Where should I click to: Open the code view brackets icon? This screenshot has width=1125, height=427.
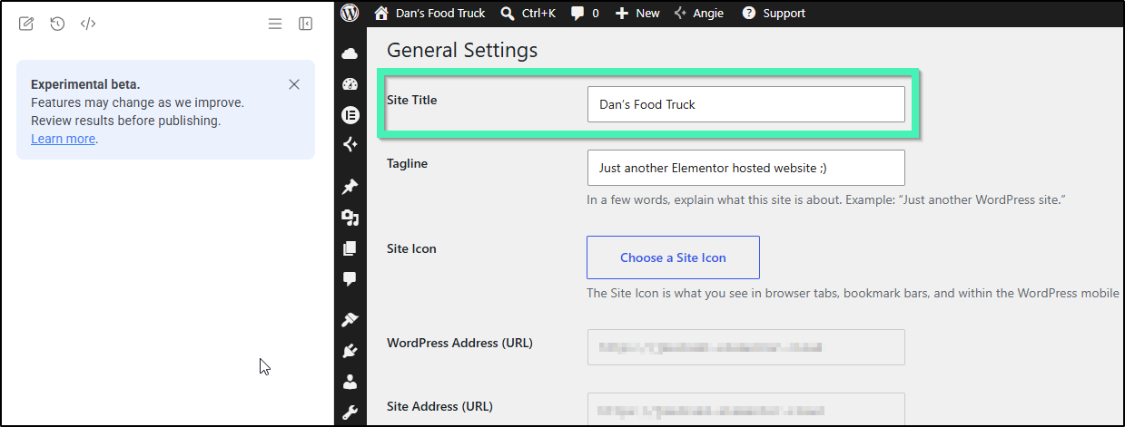[88, 24]
